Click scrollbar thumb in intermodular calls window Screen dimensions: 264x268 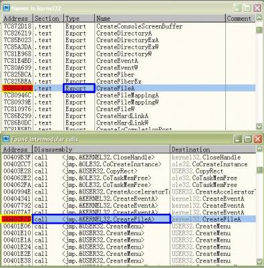[x=259, y=170]
